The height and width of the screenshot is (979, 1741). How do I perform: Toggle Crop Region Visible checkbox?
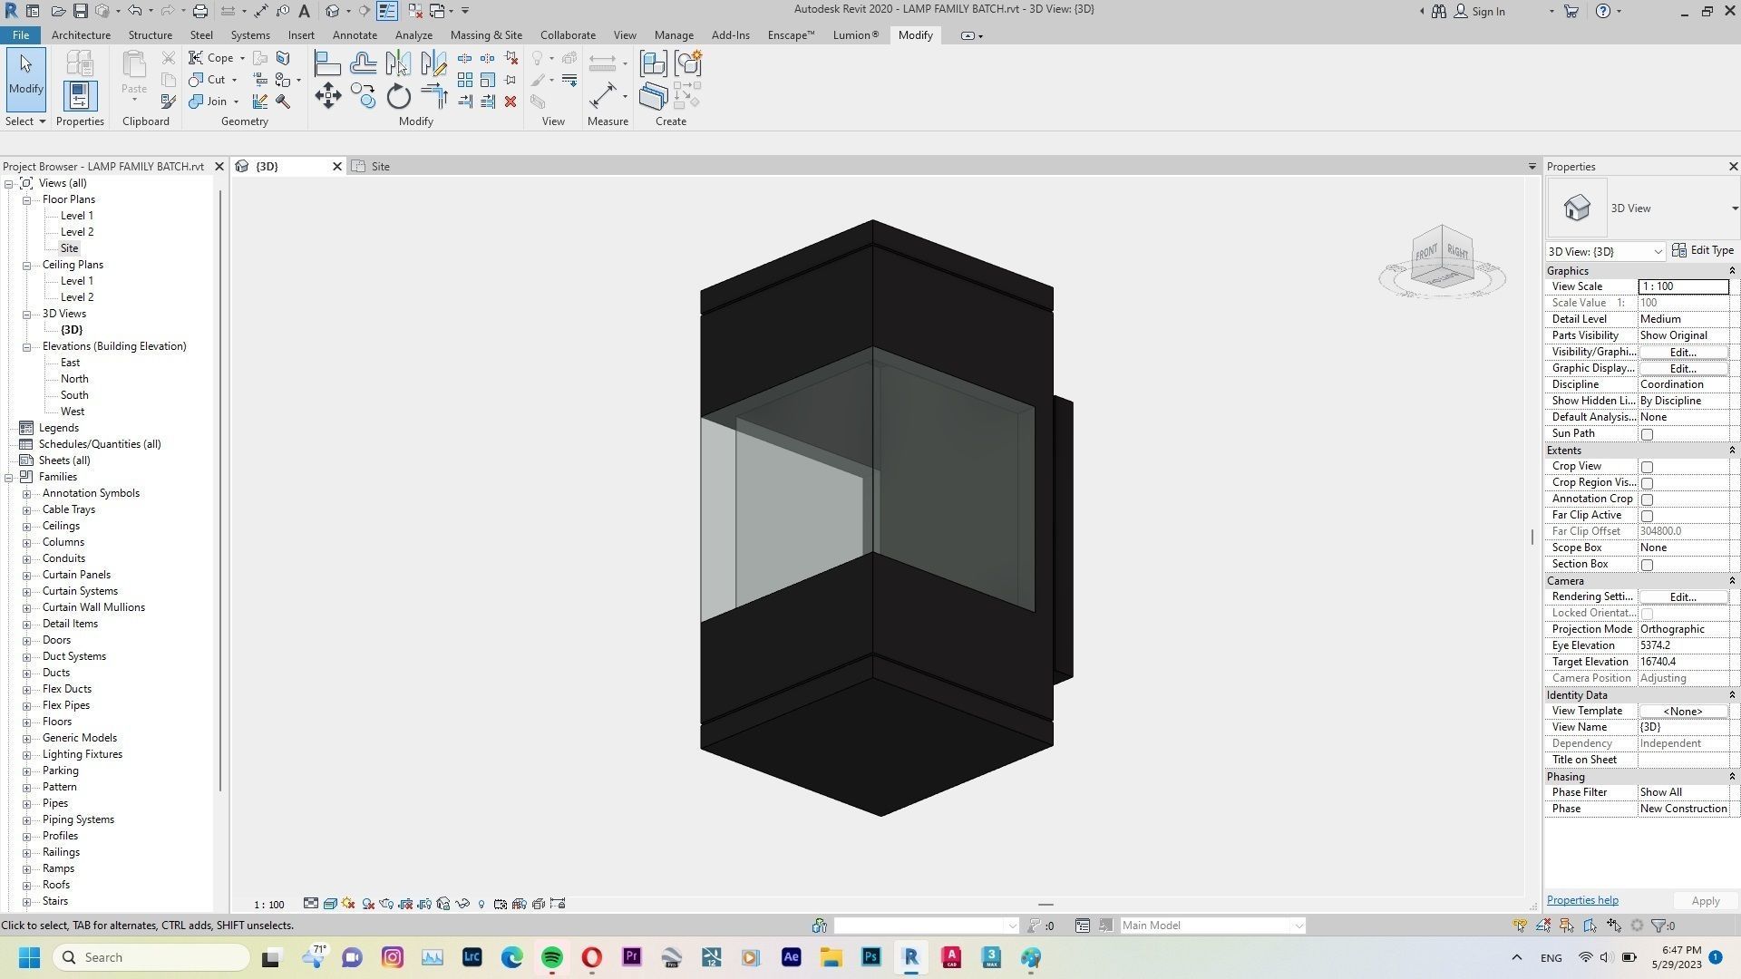pos(1647,483)
